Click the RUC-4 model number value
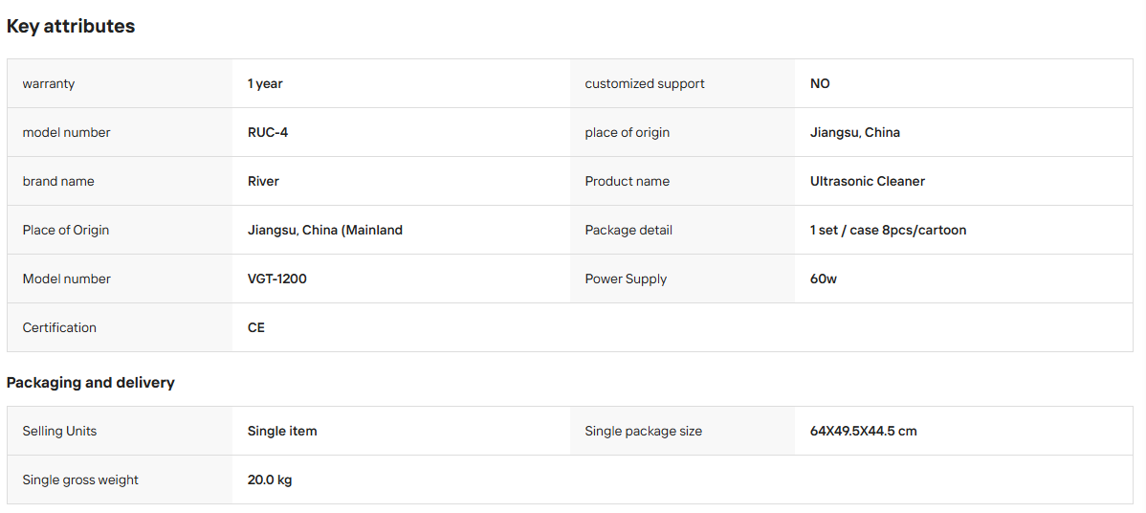 [268, 132]
